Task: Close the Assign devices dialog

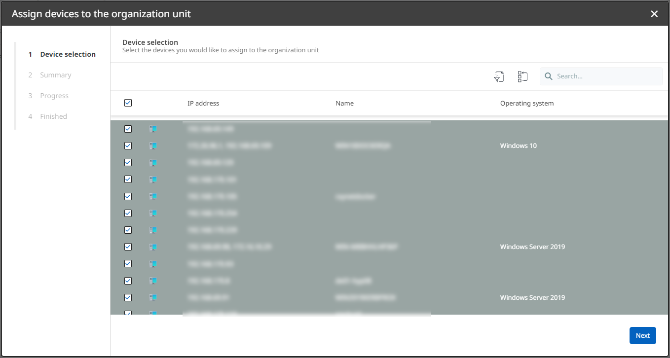Action: (654, 14)
